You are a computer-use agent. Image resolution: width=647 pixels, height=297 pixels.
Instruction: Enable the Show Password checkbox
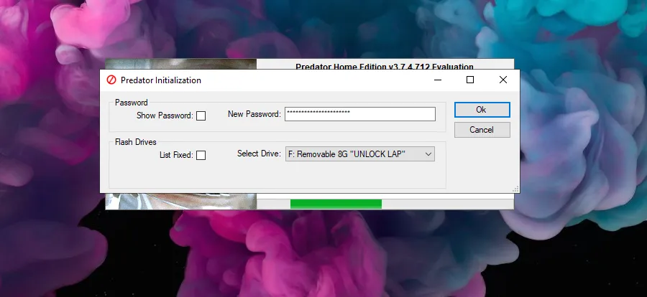pos(201,115)
